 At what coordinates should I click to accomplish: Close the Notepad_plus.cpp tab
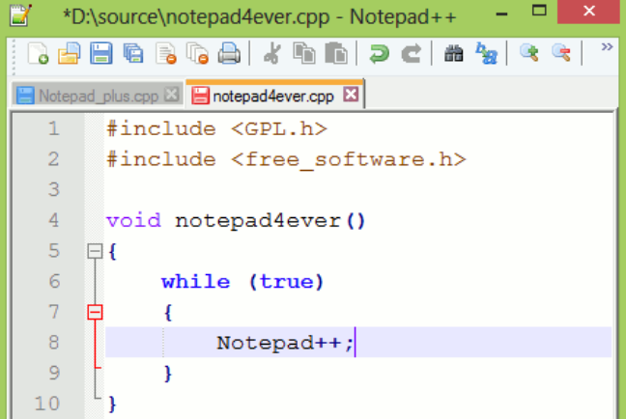click(172, 95)
